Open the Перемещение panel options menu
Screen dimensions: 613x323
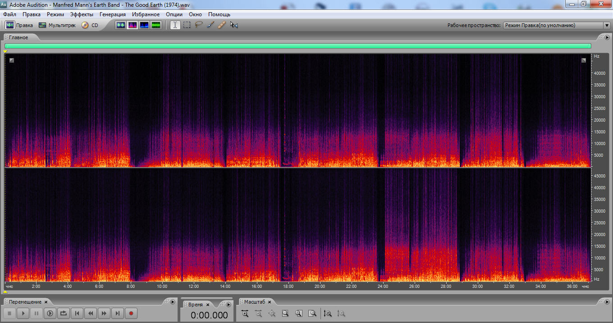pos(172,302)
